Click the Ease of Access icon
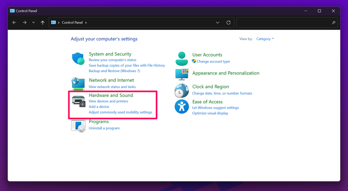This screenshot has width=348, height=191. 181,106
